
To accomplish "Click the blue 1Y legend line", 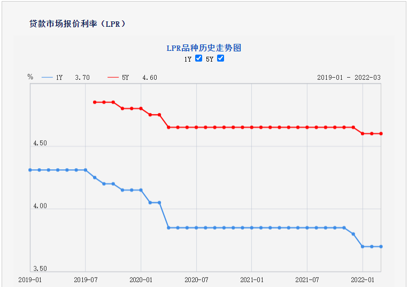I will tap(47, 78).
